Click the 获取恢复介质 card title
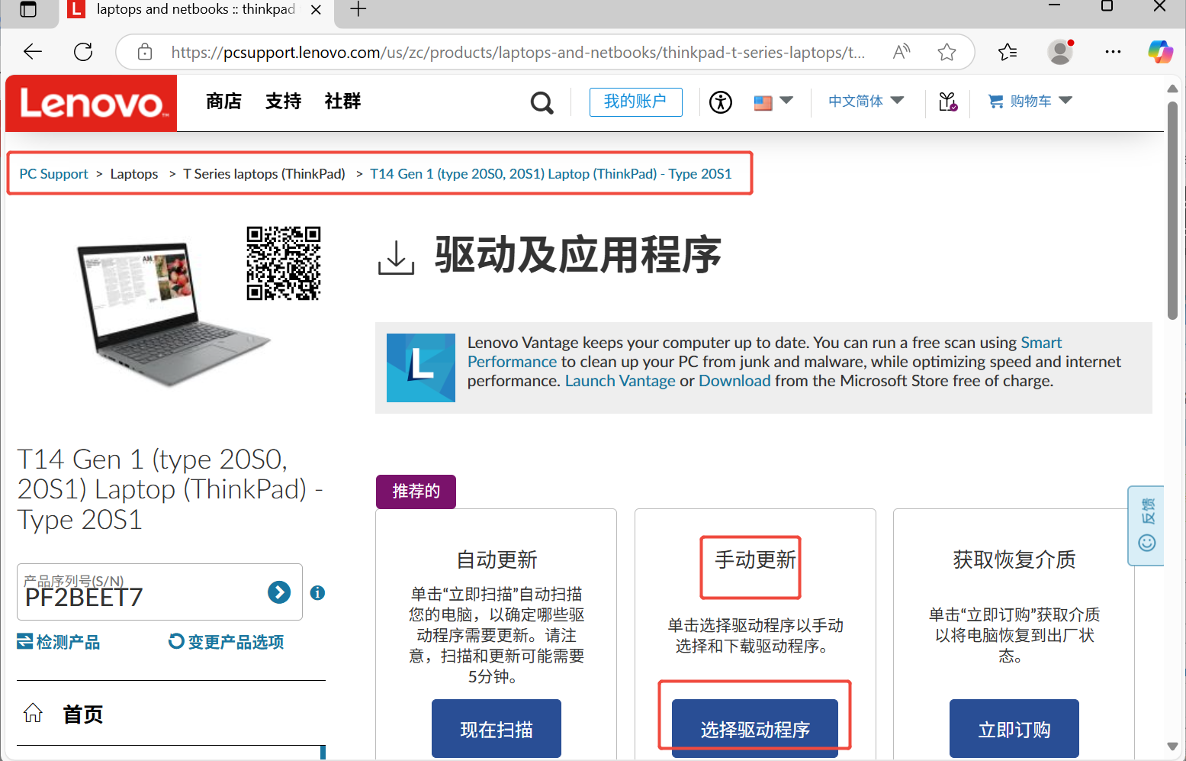This screenshot has width=1186, height=761. point(1014,559)
